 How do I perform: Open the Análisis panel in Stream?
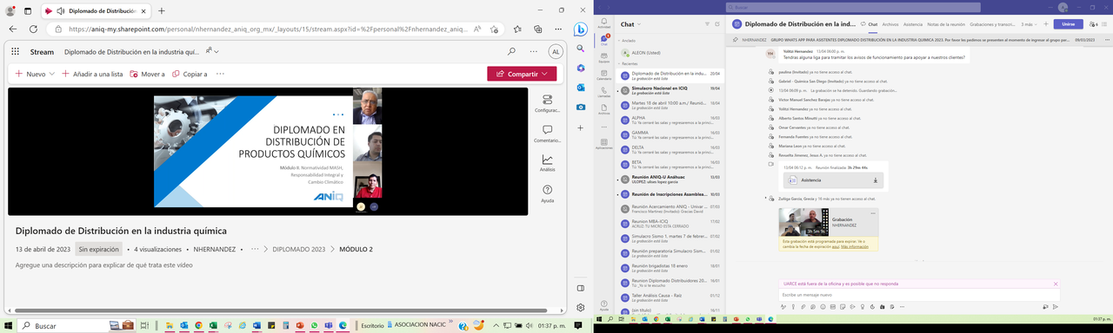(x=547, y=163)
